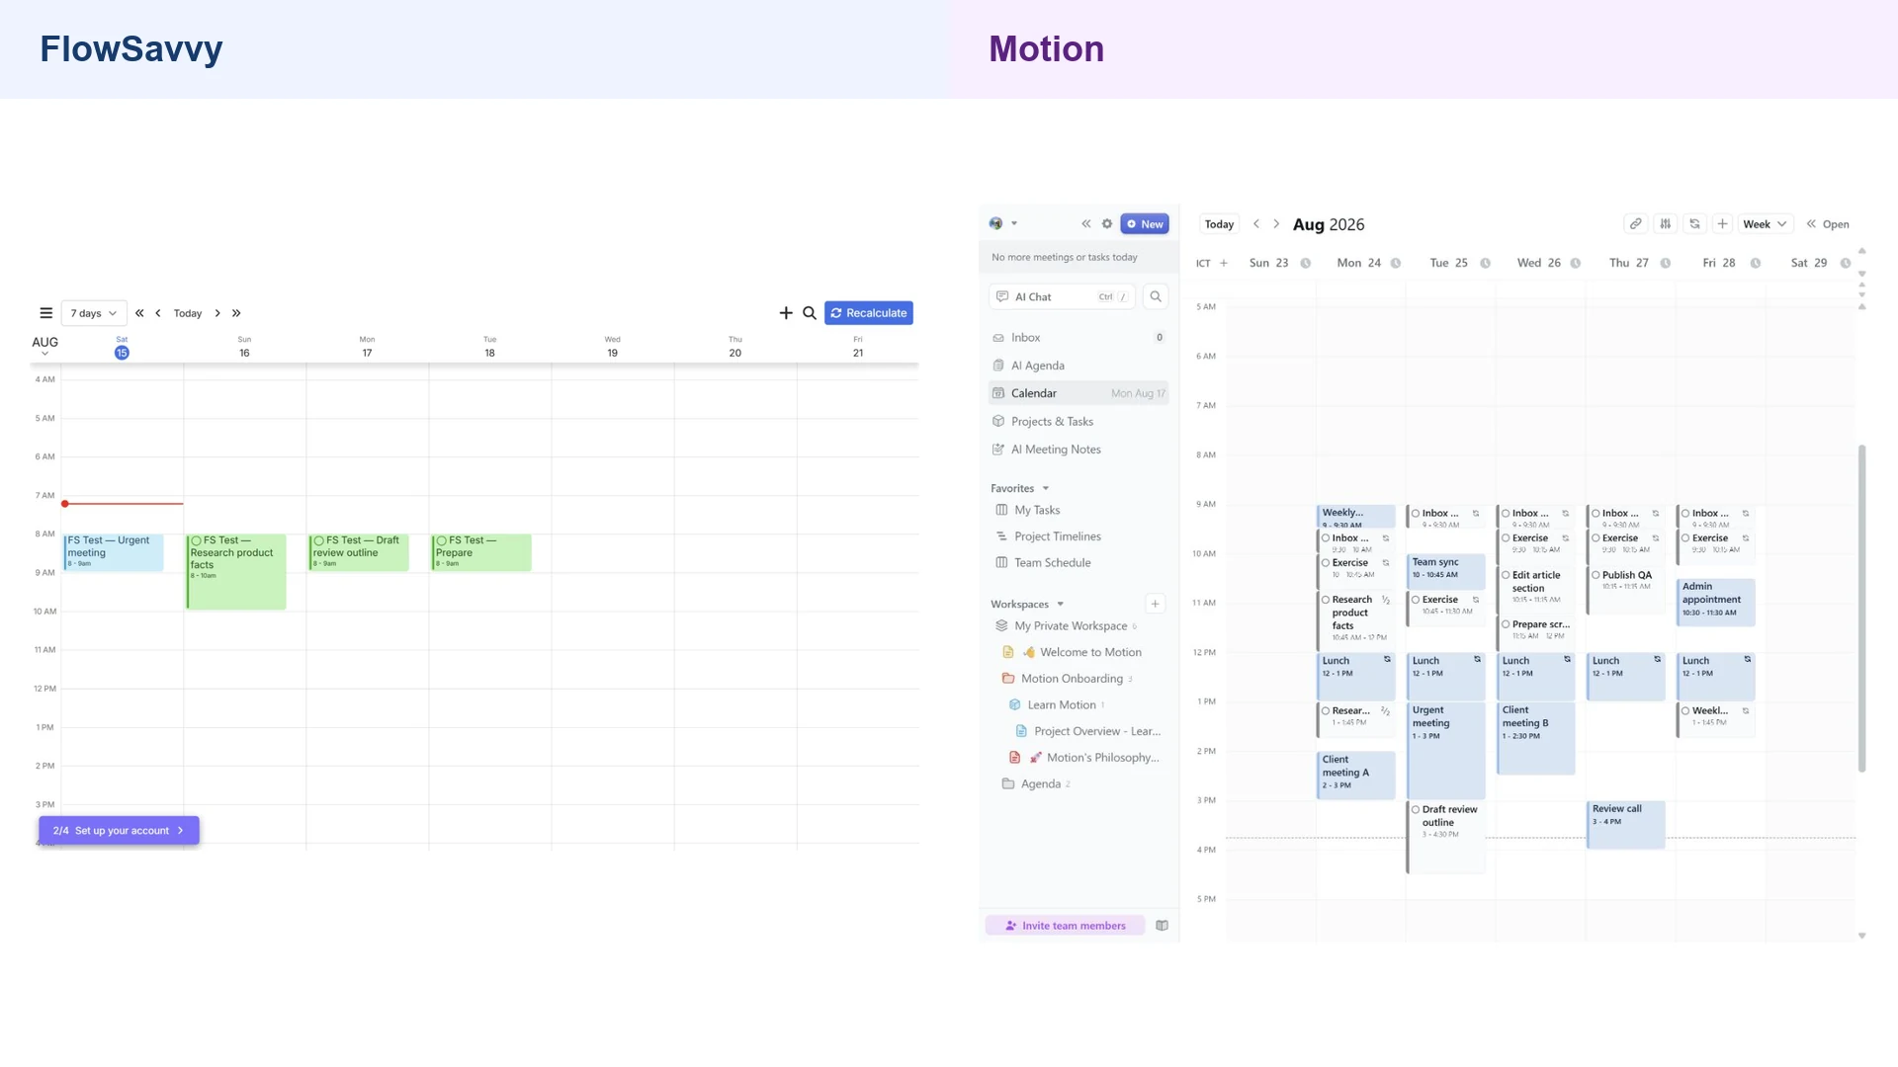The height and width of the screenshot is (1067, 1898).
Task: Open the Agenda folder
Action: 1040,784
